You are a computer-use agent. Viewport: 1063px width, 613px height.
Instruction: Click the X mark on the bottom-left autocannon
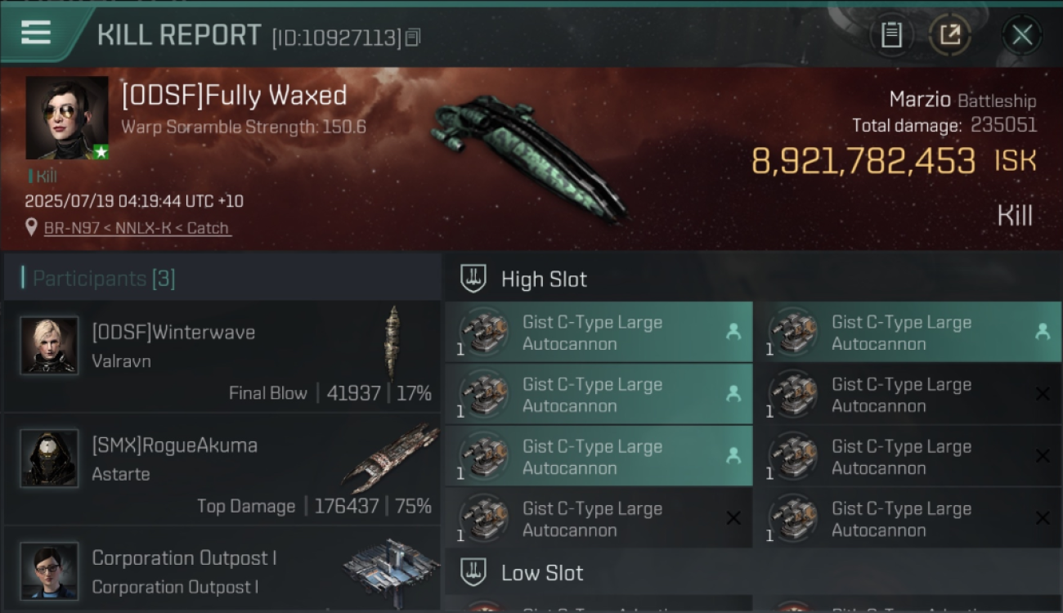733,518
